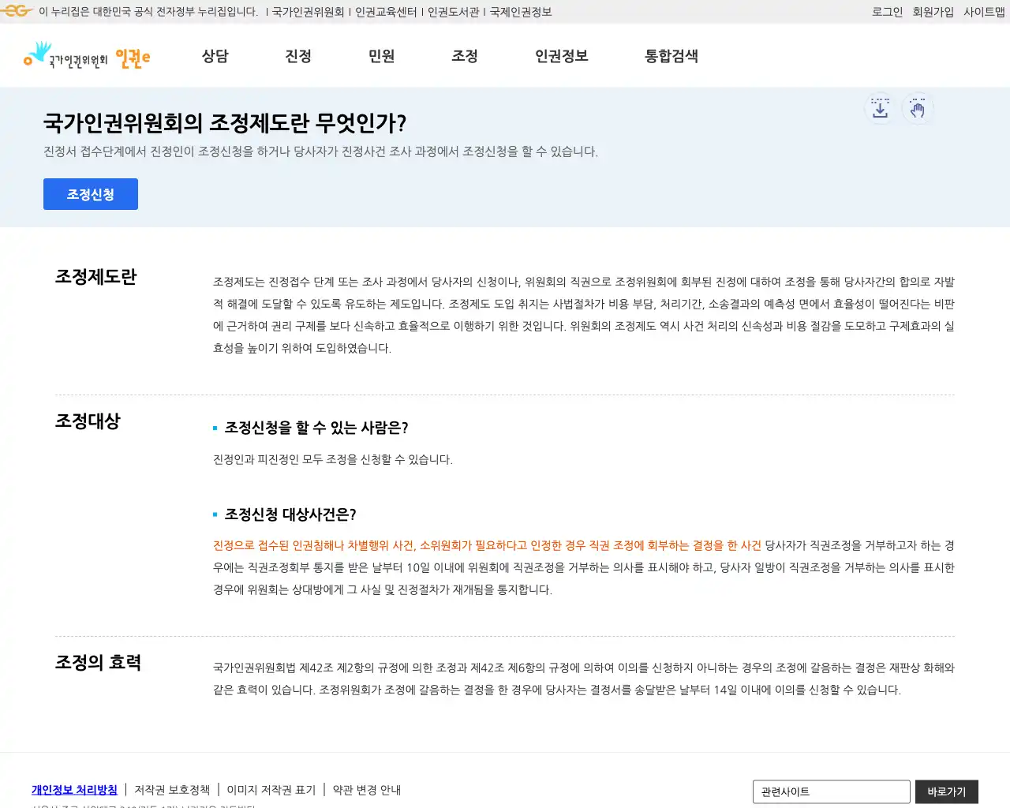
Task: Click the sign language service hand icon
Action: point(918,109)
